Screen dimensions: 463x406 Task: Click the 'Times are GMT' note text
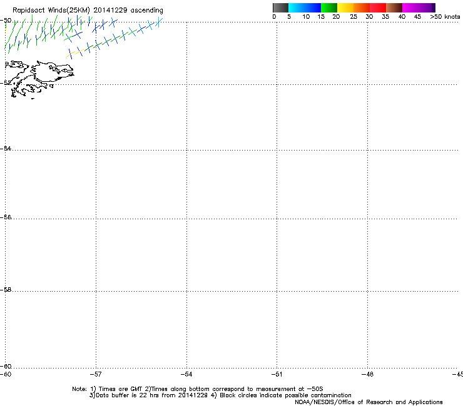pos(121,389)
